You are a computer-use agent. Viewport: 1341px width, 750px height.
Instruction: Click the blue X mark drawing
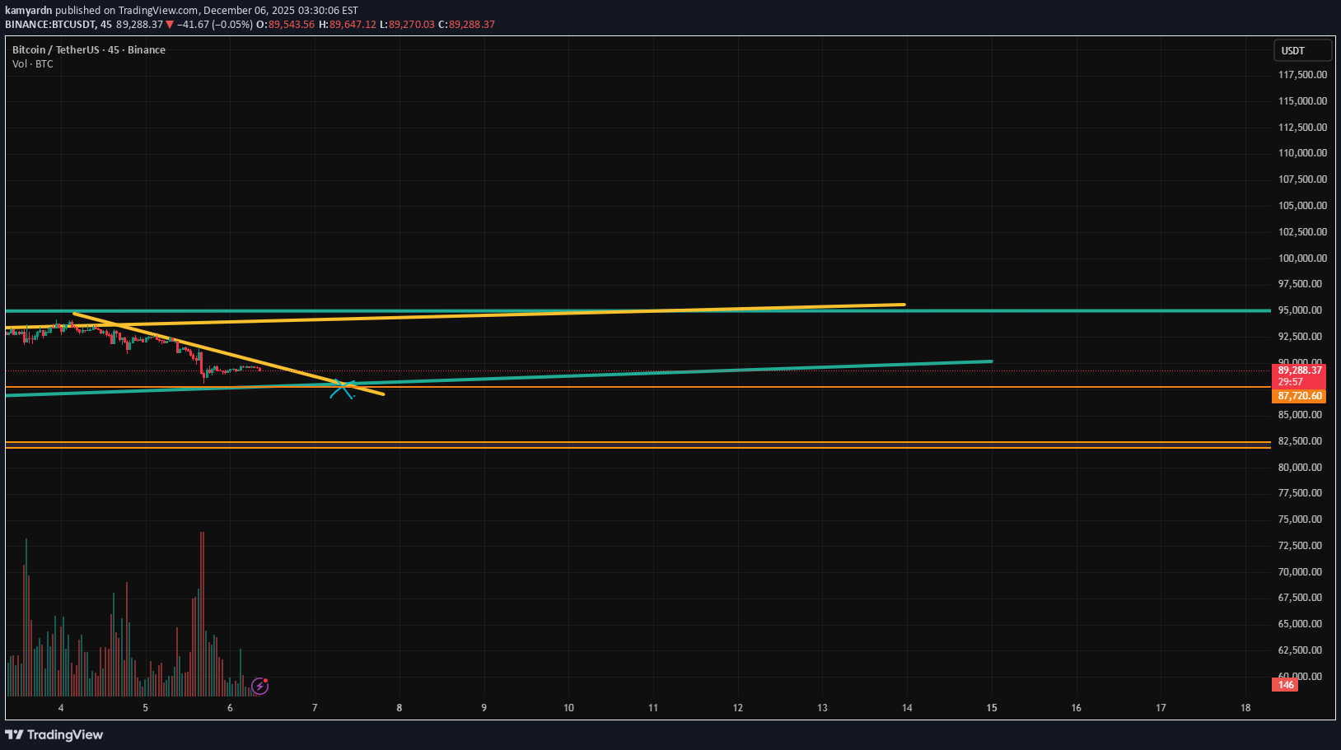tap(342, 389)
